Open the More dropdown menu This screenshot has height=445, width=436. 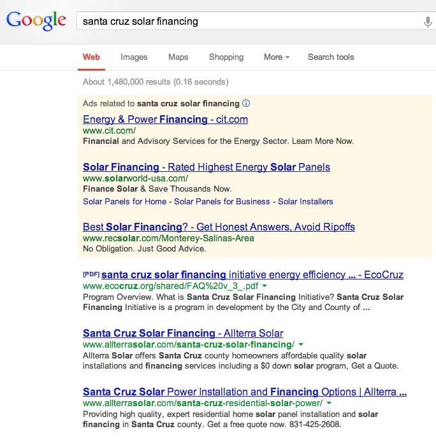coord(277,57)
